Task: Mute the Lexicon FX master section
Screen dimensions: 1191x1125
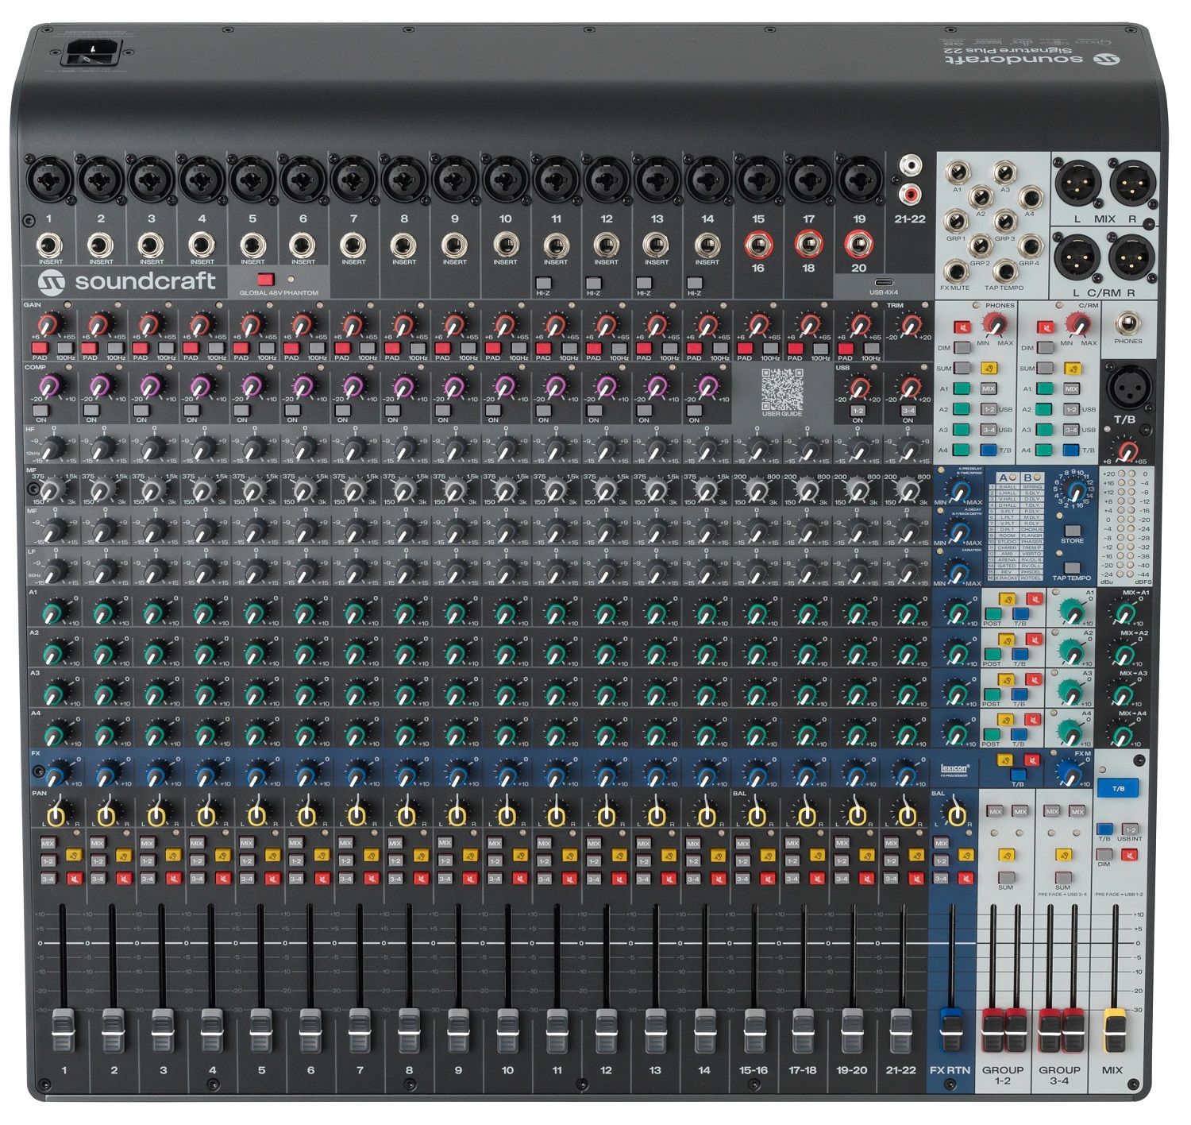Action: [x=1031, y=760]
